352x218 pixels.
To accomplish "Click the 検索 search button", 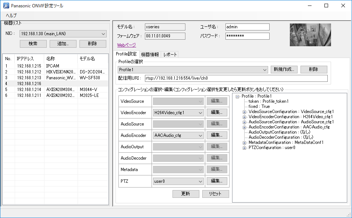I will 33,44.
